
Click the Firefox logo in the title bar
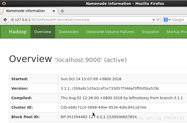(x=4, y=4)
